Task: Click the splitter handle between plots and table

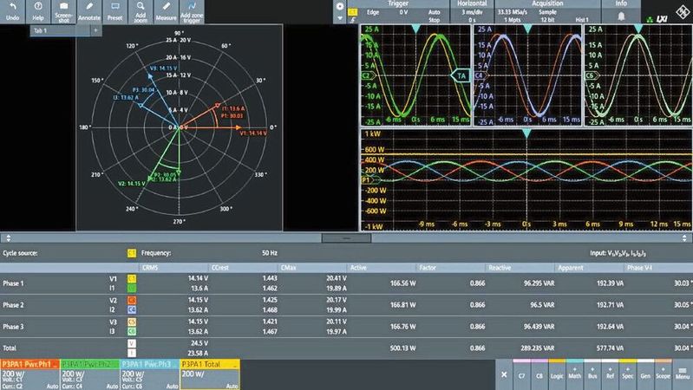Action: [x=346, y=238]
